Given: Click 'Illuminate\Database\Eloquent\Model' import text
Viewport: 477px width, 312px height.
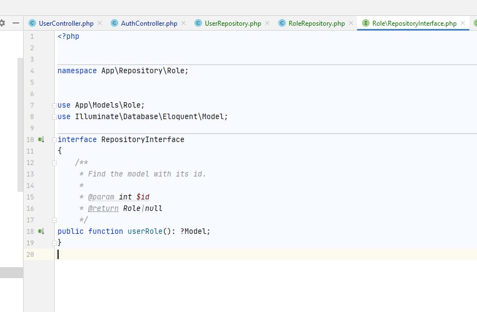Looking at the screenshot, I should pos(149,116).
